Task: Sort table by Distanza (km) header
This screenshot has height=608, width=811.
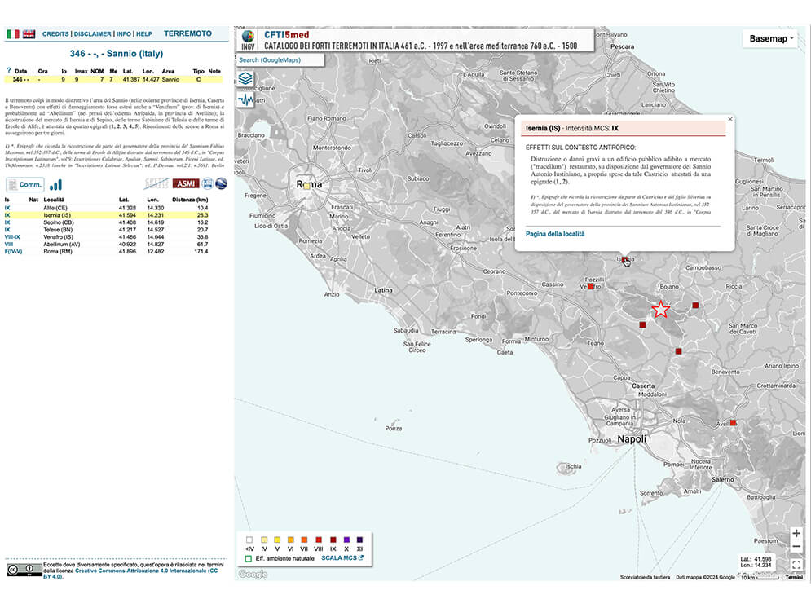Action: [x=190, y=200]
